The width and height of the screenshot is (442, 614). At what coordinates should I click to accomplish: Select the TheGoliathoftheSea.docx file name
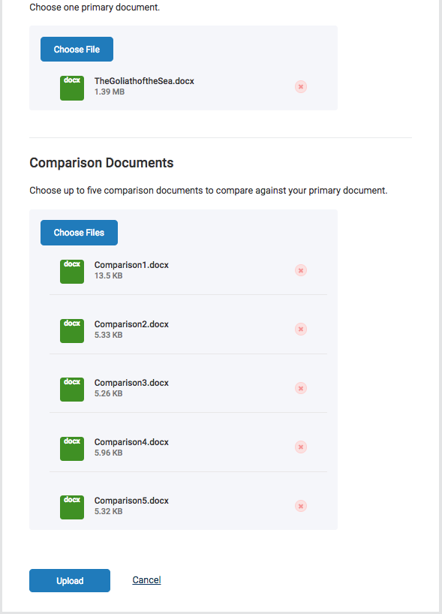pos(144,81)
